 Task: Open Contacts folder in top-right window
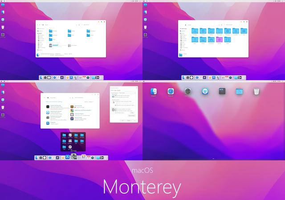coord(203,31)
